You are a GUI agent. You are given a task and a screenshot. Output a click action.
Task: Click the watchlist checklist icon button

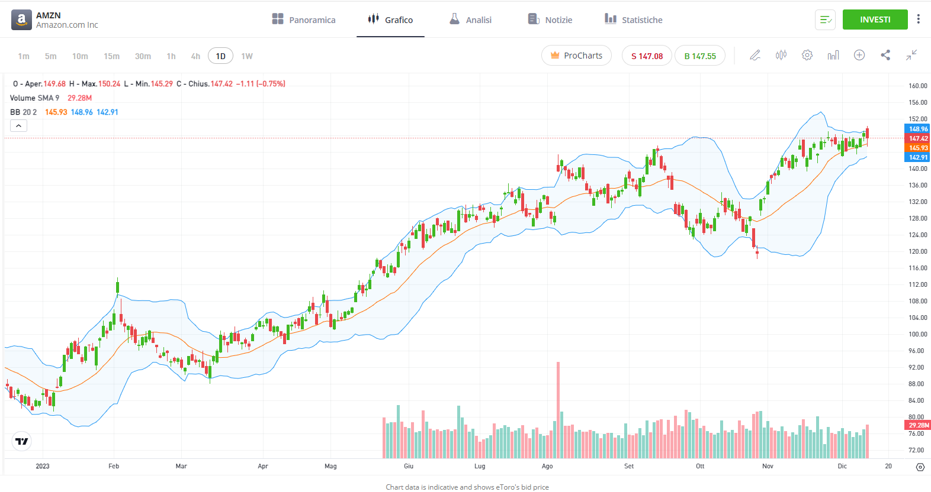(826, 20)
